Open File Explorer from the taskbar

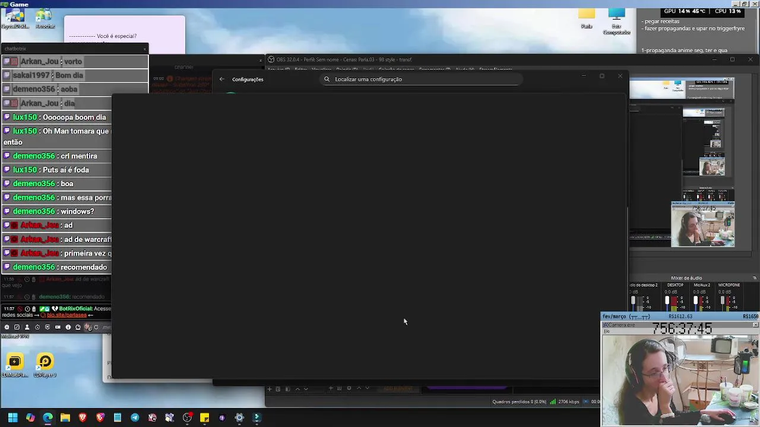[x=65, y=418]
